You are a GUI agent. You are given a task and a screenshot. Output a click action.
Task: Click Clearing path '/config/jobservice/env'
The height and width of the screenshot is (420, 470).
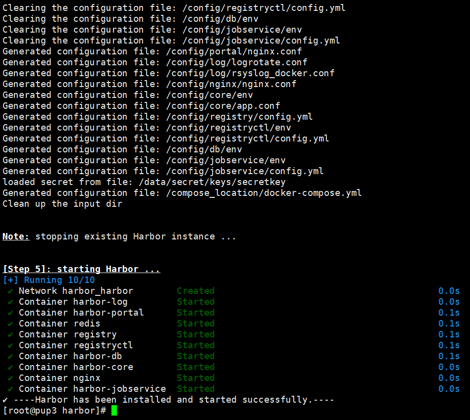pyautogui.click(x=242, y=30)
